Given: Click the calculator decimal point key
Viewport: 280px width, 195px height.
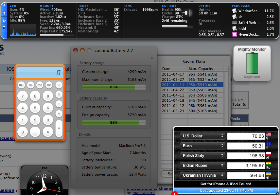Looking at the screenshot, I should click(35, 132).
